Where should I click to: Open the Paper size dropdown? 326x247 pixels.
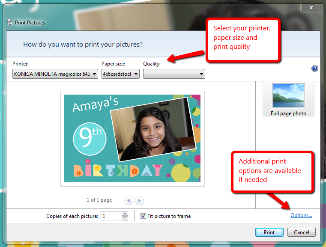click(x=120, y=74)
